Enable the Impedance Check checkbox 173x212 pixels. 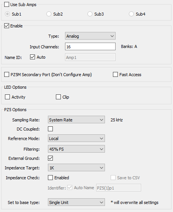point(50,178)
